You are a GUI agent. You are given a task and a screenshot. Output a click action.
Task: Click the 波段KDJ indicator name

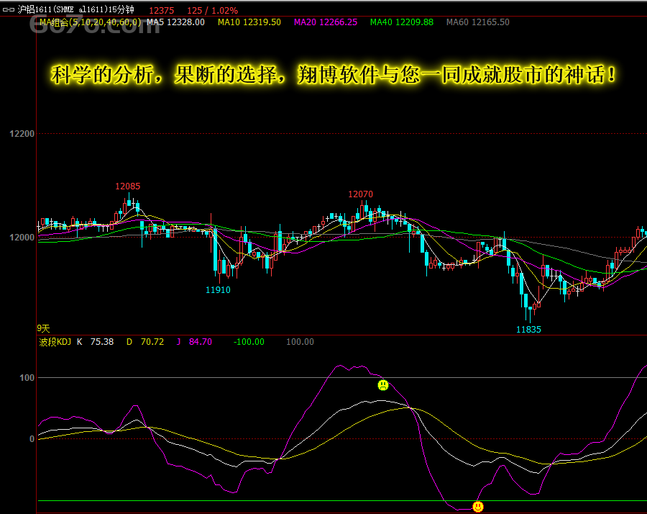tap(55, 342)
